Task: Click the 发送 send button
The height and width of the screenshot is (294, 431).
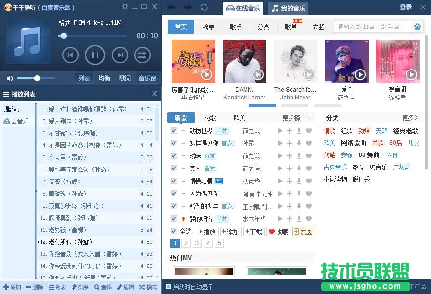Action: (303, 232)
